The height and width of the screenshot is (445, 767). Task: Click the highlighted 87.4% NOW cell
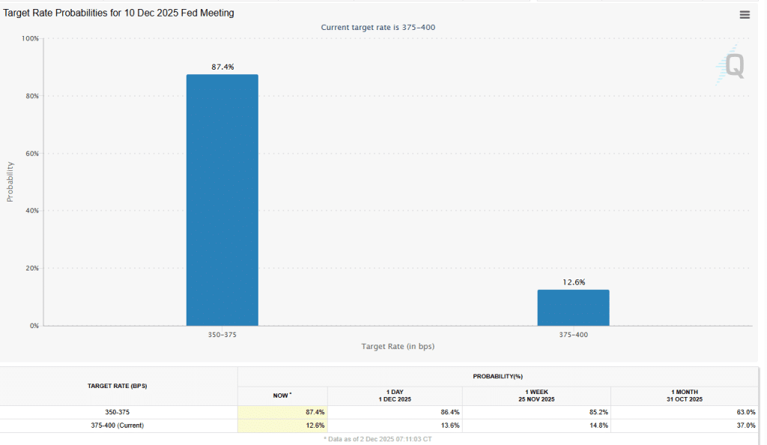click(282, 412)
